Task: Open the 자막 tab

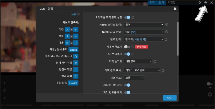Action: point(152,2)
